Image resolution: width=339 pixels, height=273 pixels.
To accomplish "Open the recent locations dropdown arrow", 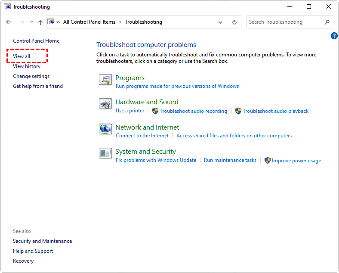I will point(31,22).
